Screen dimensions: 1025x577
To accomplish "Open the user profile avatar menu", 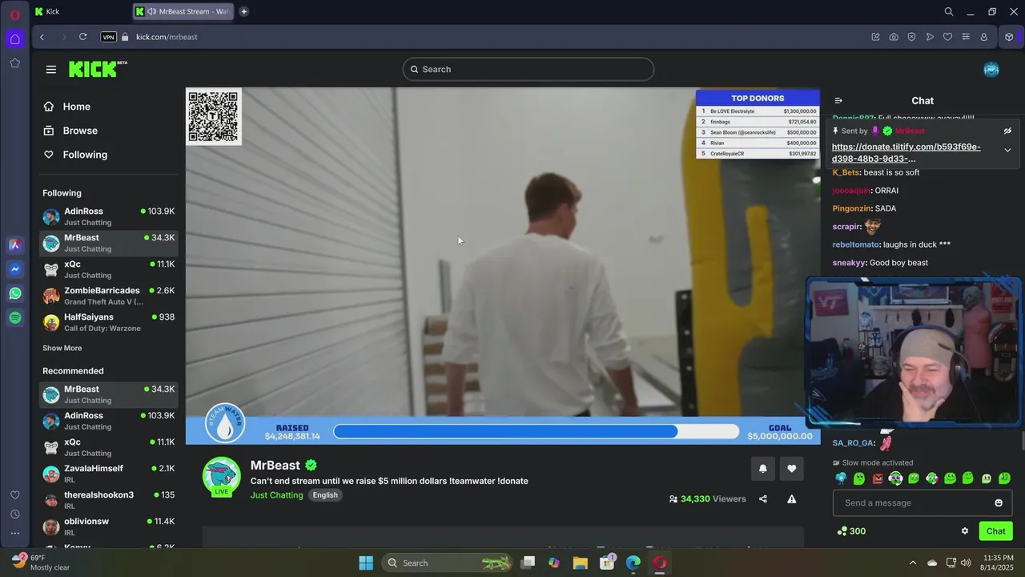I will coord(991,69).
